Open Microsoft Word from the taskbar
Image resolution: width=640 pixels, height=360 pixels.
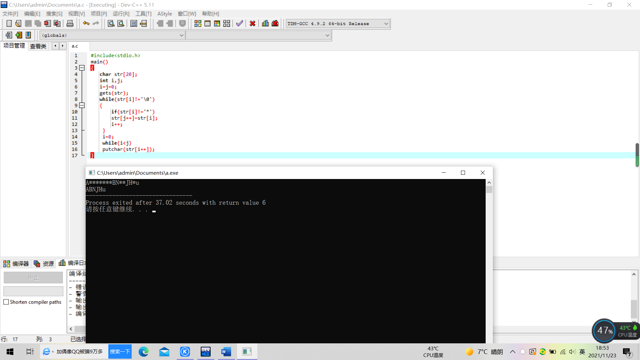(226, 352)
